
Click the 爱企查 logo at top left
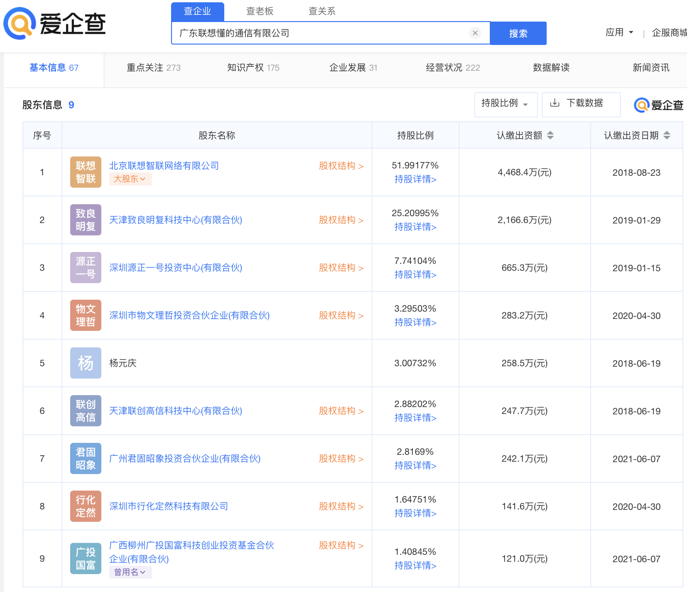click(55, 24)
